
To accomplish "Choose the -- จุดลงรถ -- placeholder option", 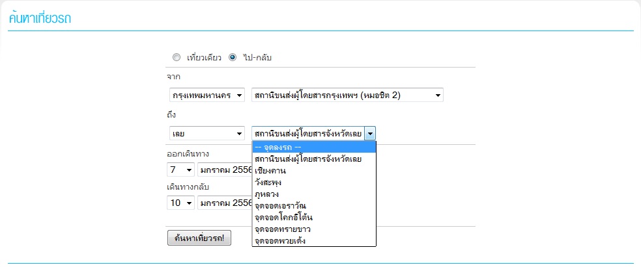I will pyautogui.click(x=314, y=147).
